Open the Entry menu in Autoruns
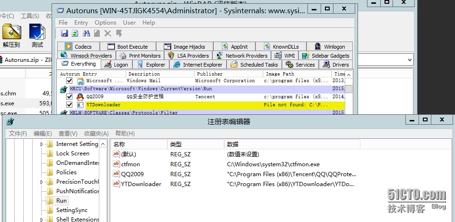455x222 pixels. [81, 23]
